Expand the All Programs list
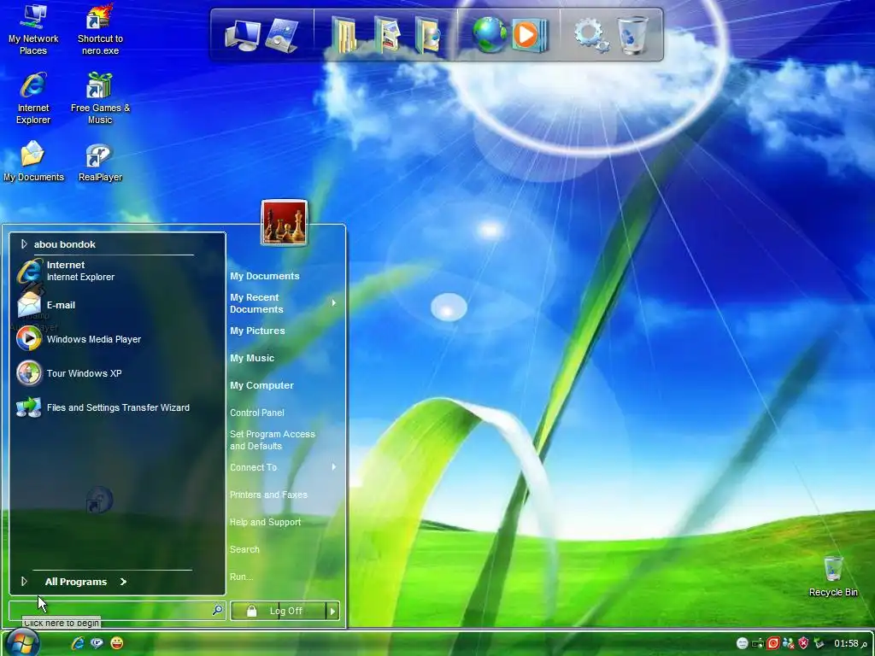 point(85,582)
